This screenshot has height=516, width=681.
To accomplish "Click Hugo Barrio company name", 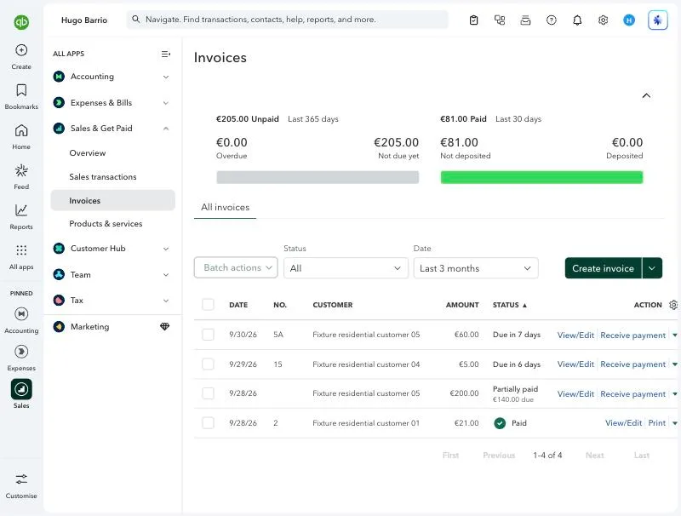I will [84, 20].
